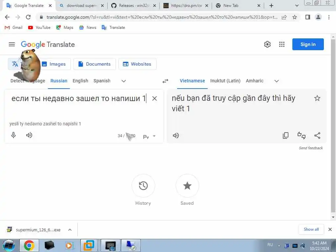Expand the tab search dropdown

point(297,6)
